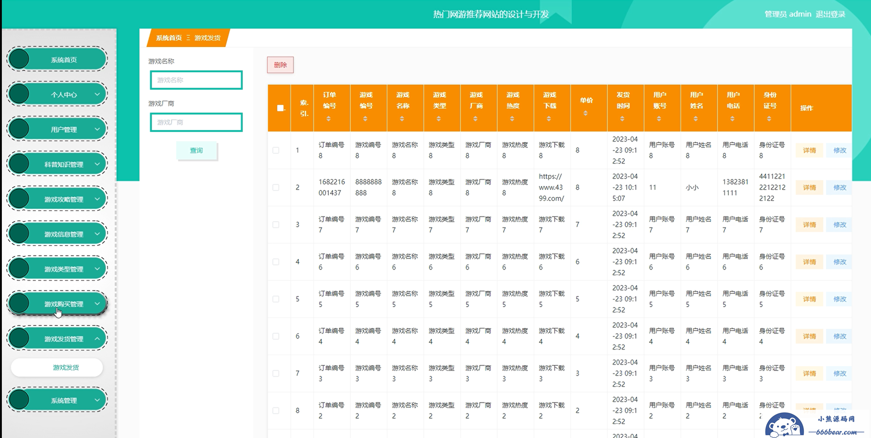
Task: Click sort arrows under 身份证号 header
Action: [769, 119]
